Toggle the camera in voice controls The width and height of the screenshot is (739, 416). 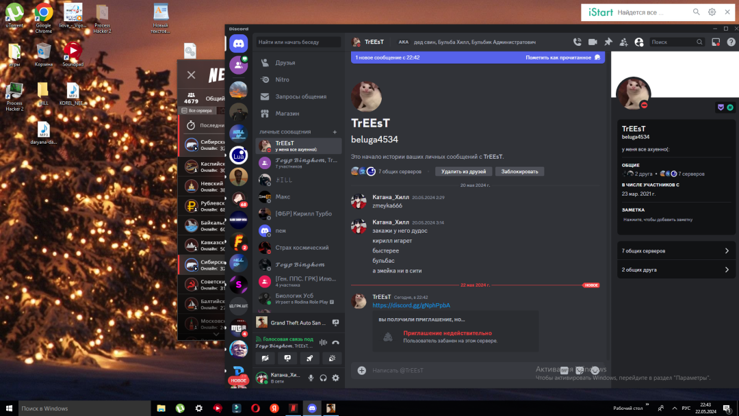click(265, 358)
